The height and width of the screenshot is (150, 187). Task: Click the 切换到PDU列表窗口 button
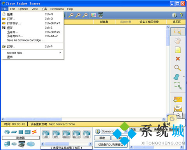coord(111,145)
